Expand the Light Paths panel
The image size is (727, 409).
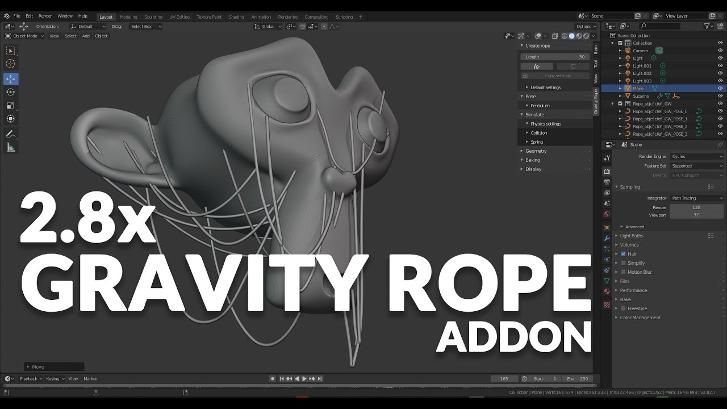point(632,236)
